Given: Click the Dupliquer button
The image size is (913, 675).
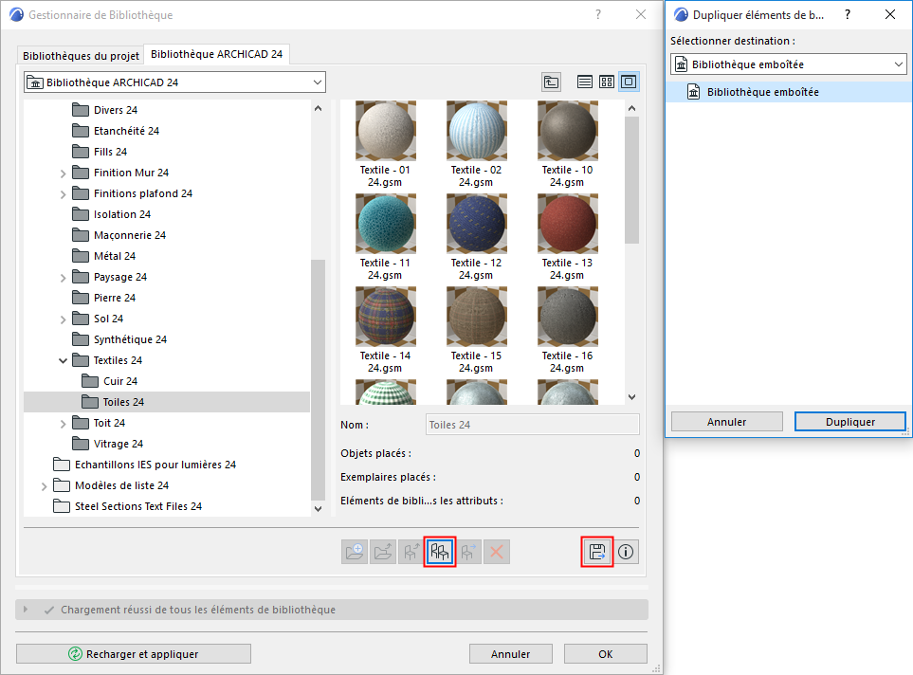Looking at the screenshot, I should [x=849, y=421].
